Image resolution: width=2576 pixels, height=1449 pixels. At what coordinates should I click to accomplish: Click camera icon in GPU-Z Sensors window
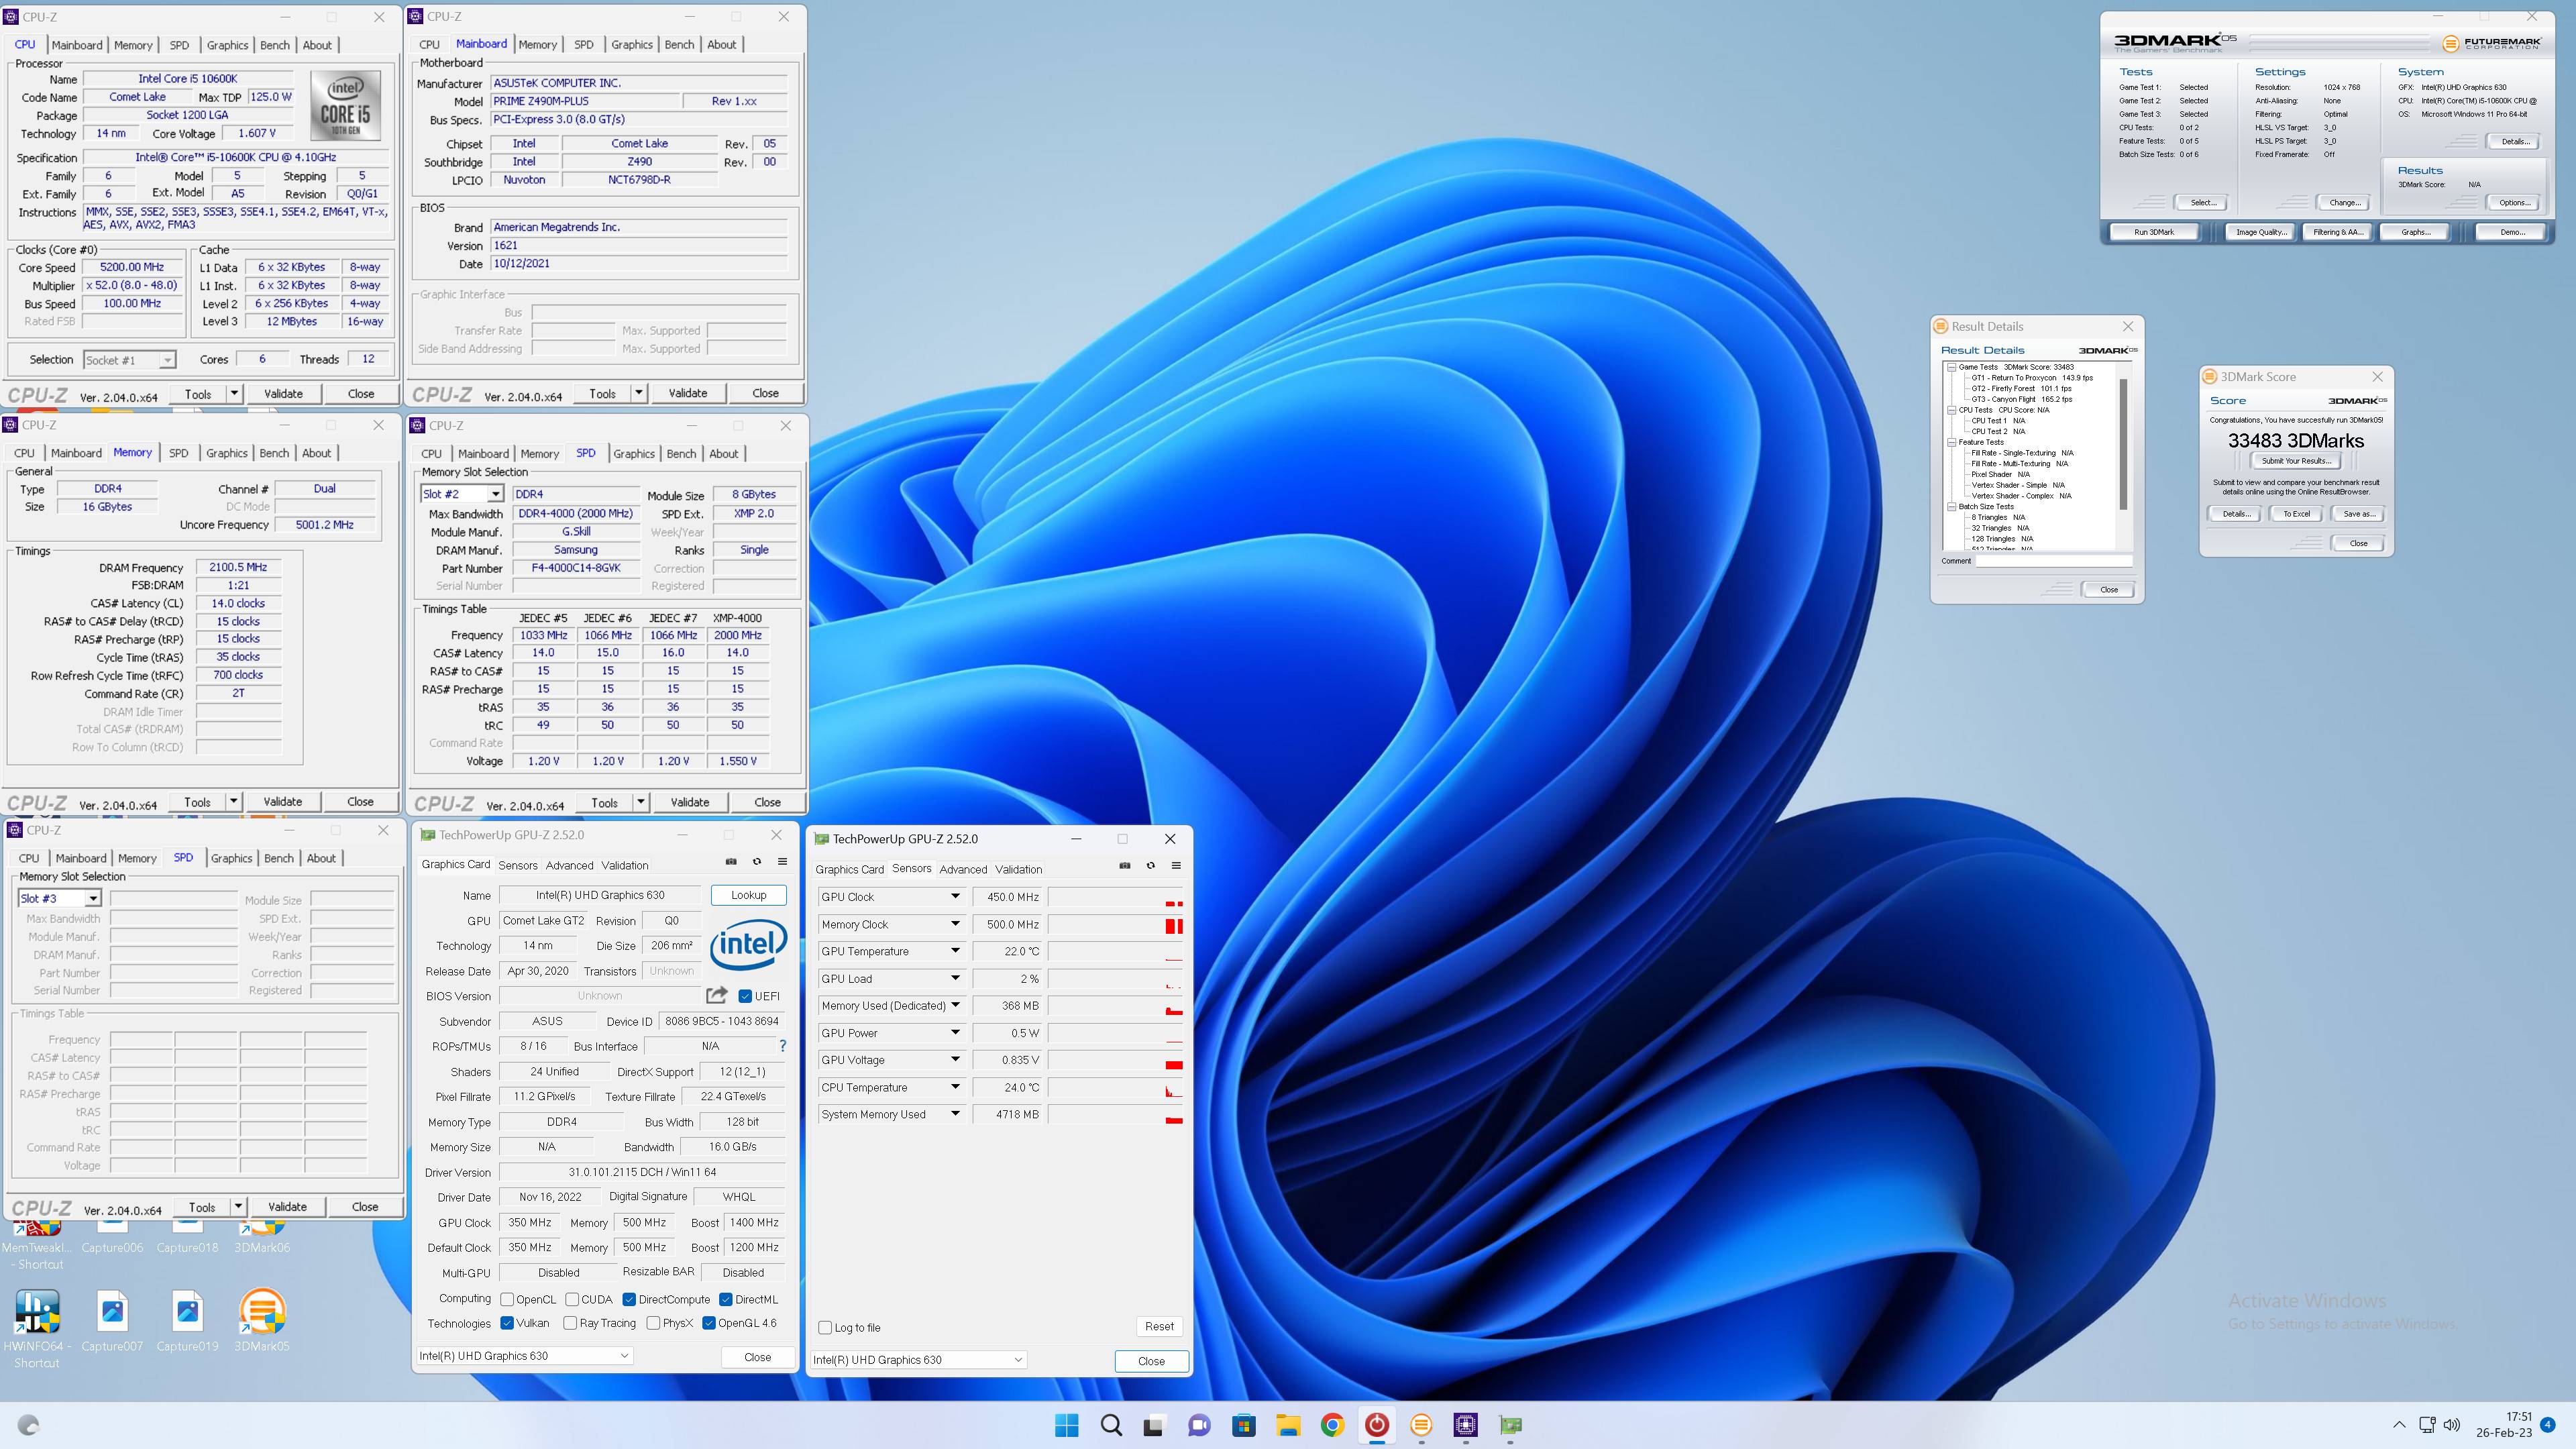[x=1125, y=866]
